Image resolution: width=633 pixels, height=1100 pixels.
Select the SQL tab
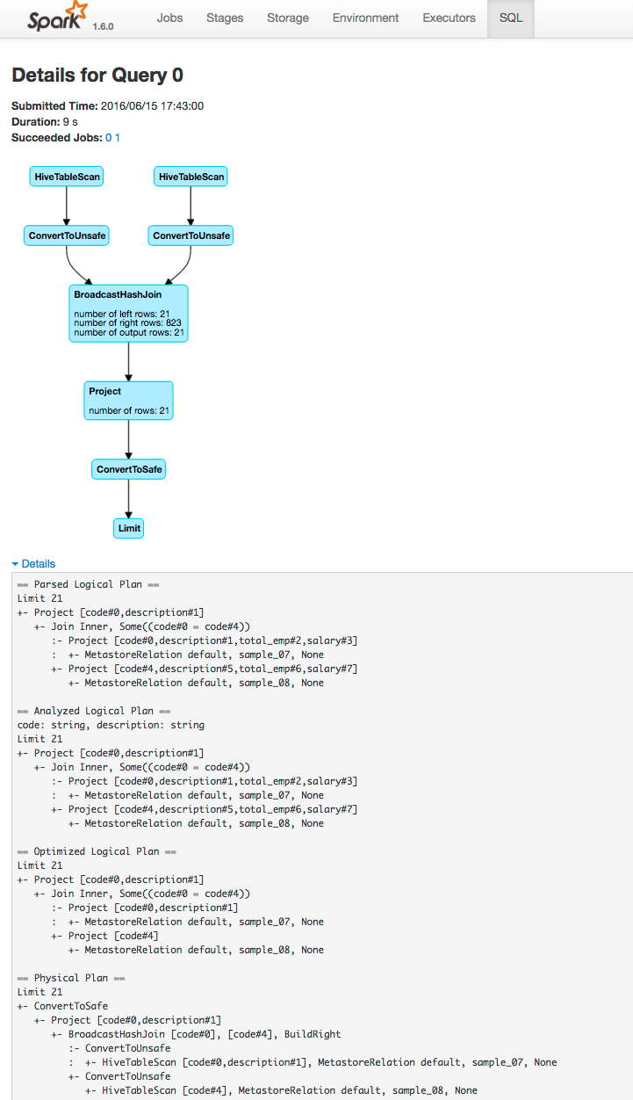point(510,18)
